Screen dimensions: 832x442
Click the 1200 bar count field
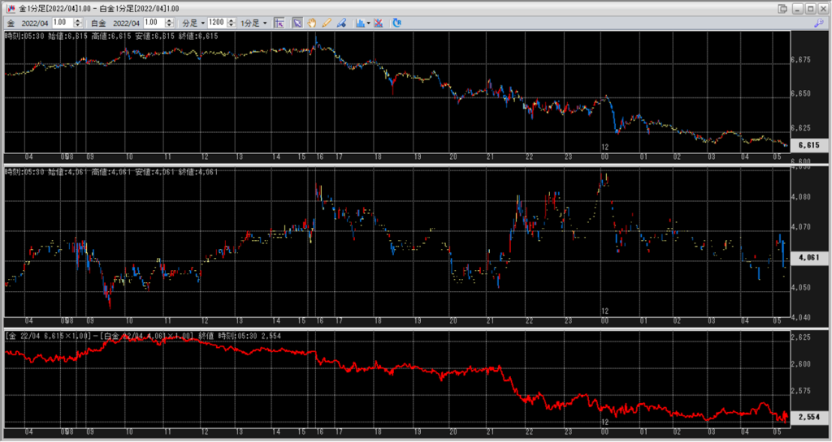[216, 23]
